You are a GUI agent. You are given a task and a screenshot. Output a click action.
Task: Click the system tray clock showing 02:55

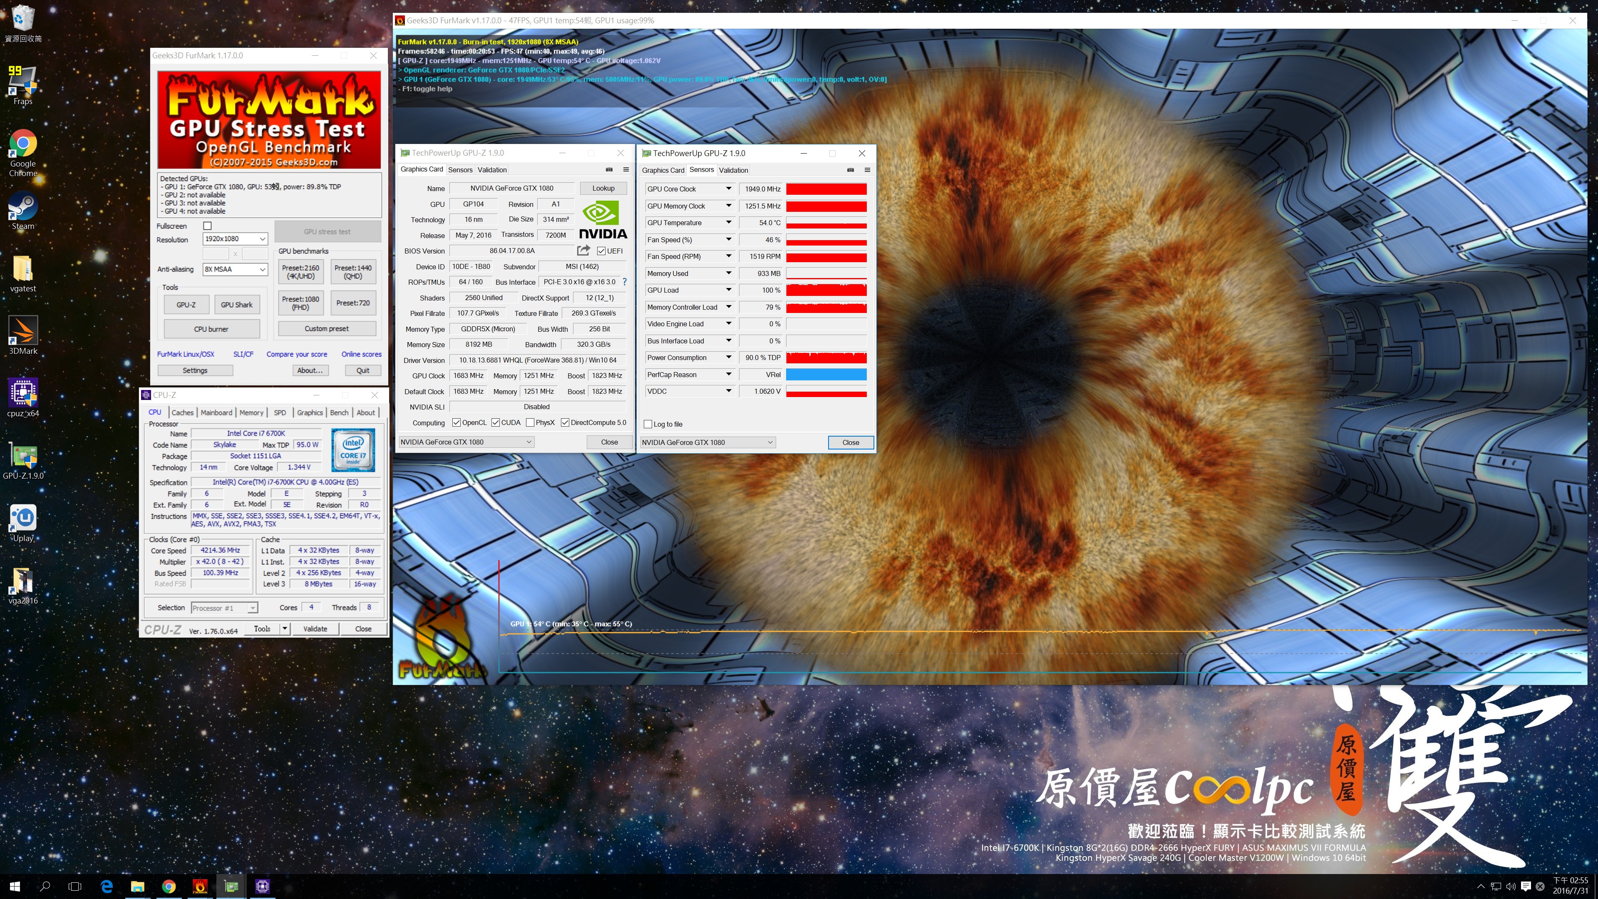click(x=1571, y=885)
